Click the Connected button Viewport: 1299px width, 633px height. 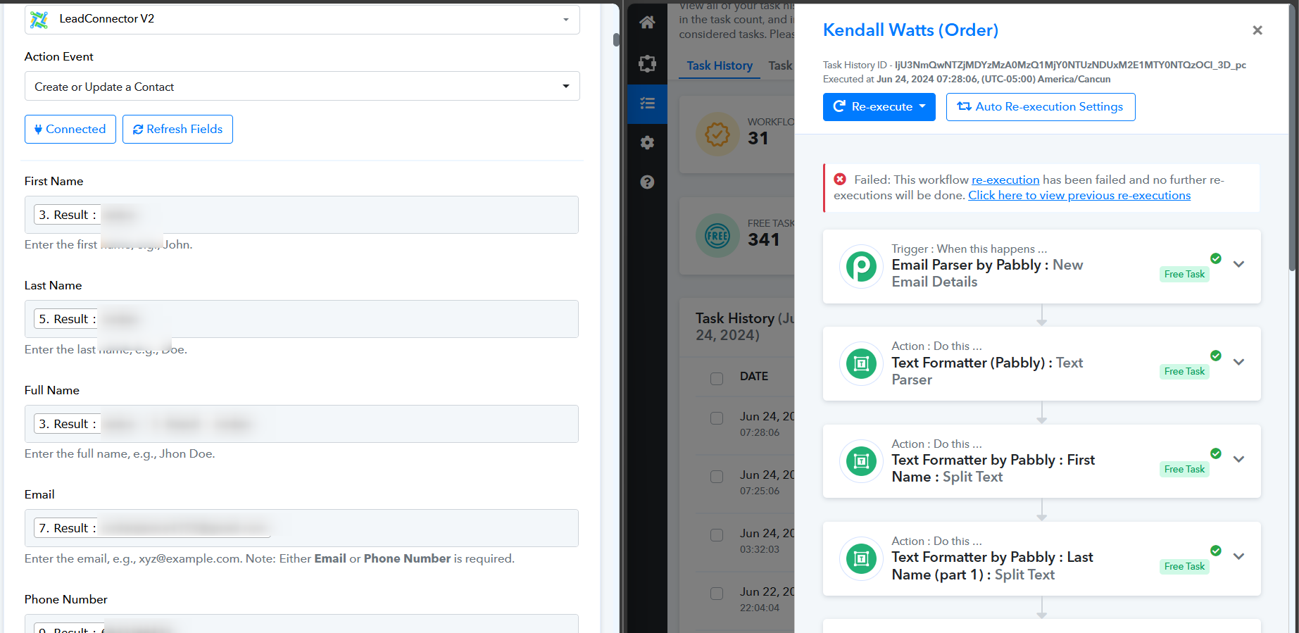coord(70,130)
